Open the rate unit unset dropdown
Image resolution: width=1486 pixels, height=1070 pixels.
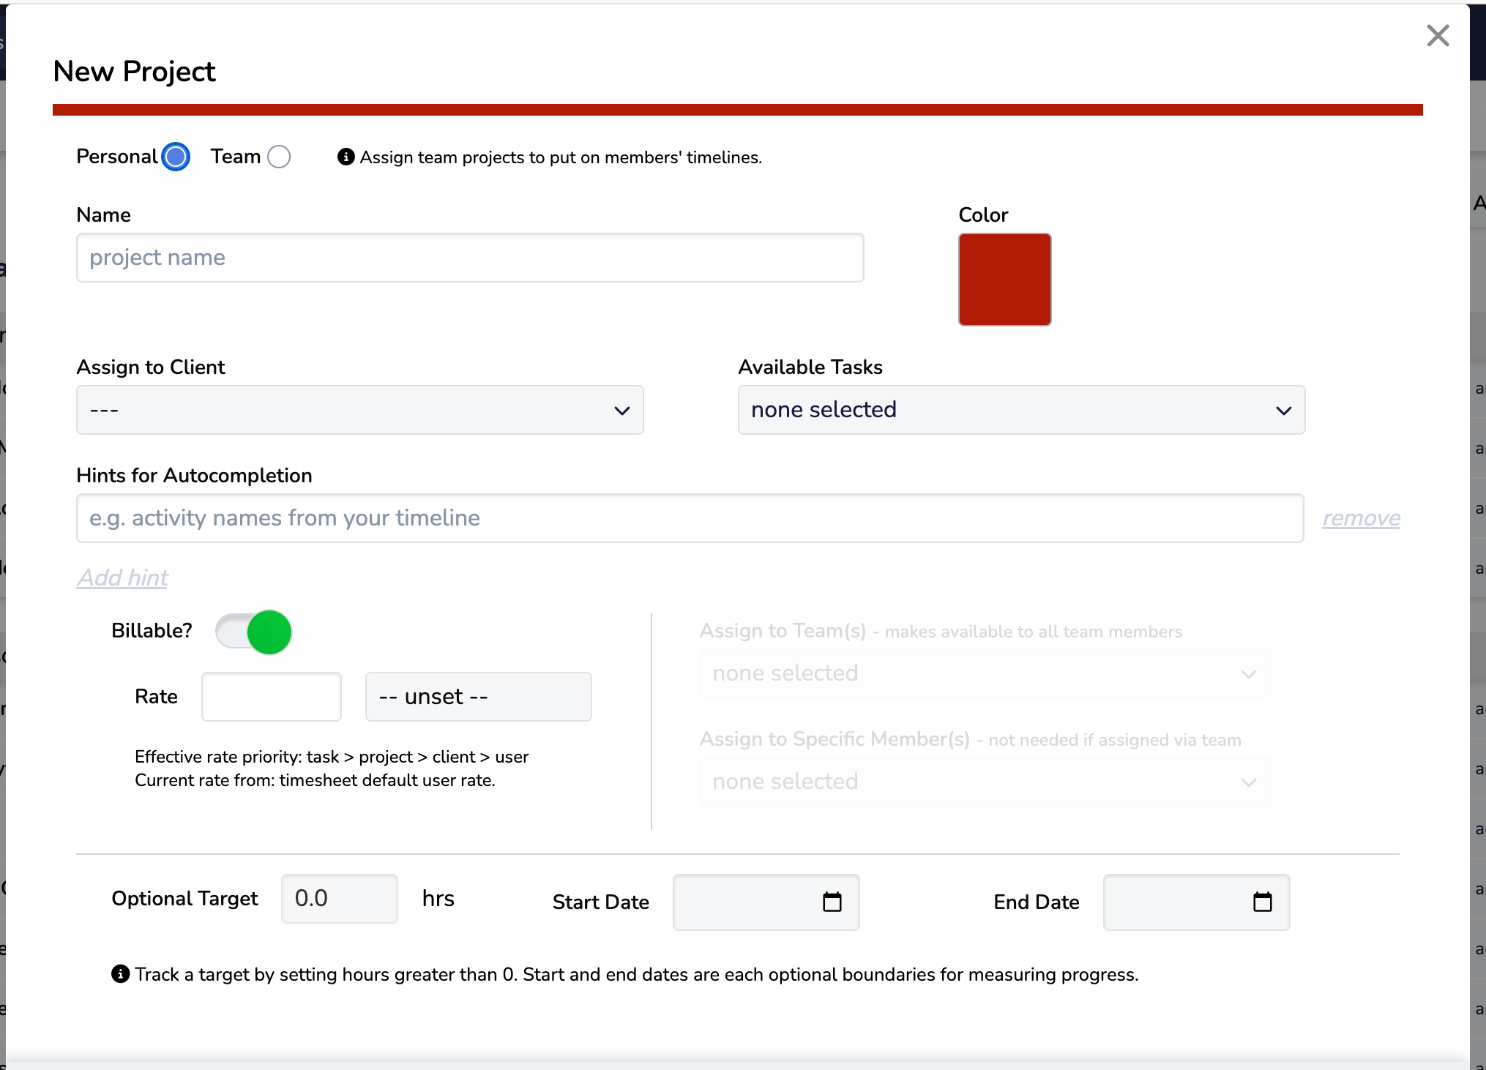[x=478, y=697]
